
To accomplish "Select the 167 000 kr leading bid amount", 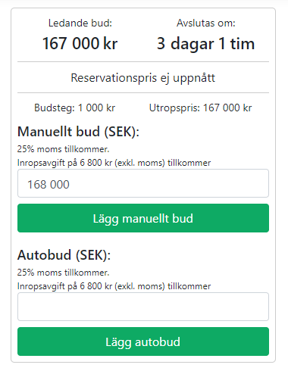I will point(80,43).
